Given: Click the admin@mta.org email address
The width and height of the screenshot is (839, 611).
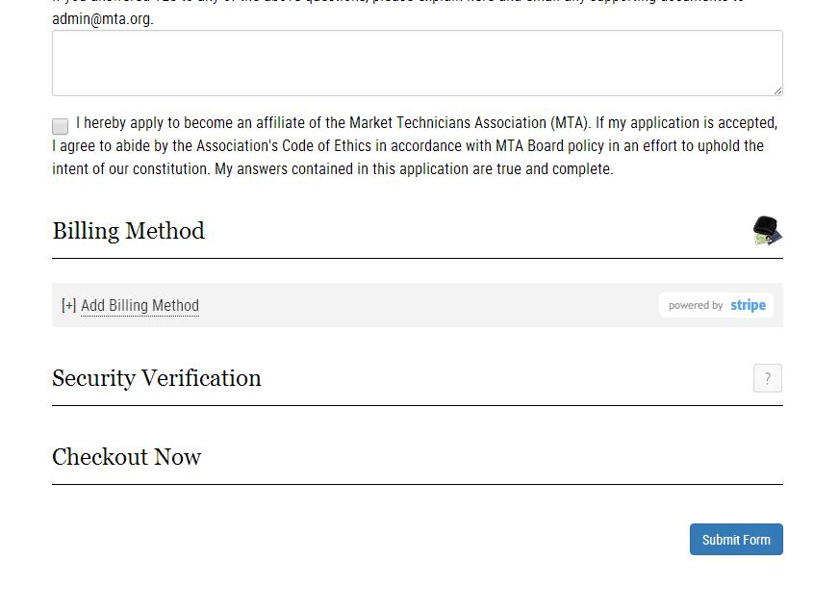Looking at the screenshot, I should tap(101, 18).
